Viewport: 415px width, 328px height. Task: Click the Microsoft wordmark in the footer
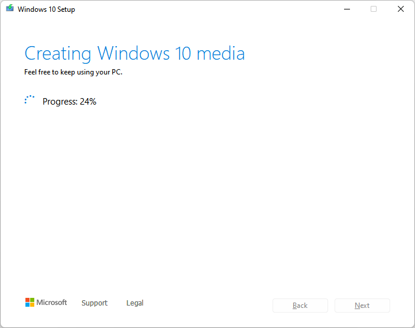click(52, 303)
